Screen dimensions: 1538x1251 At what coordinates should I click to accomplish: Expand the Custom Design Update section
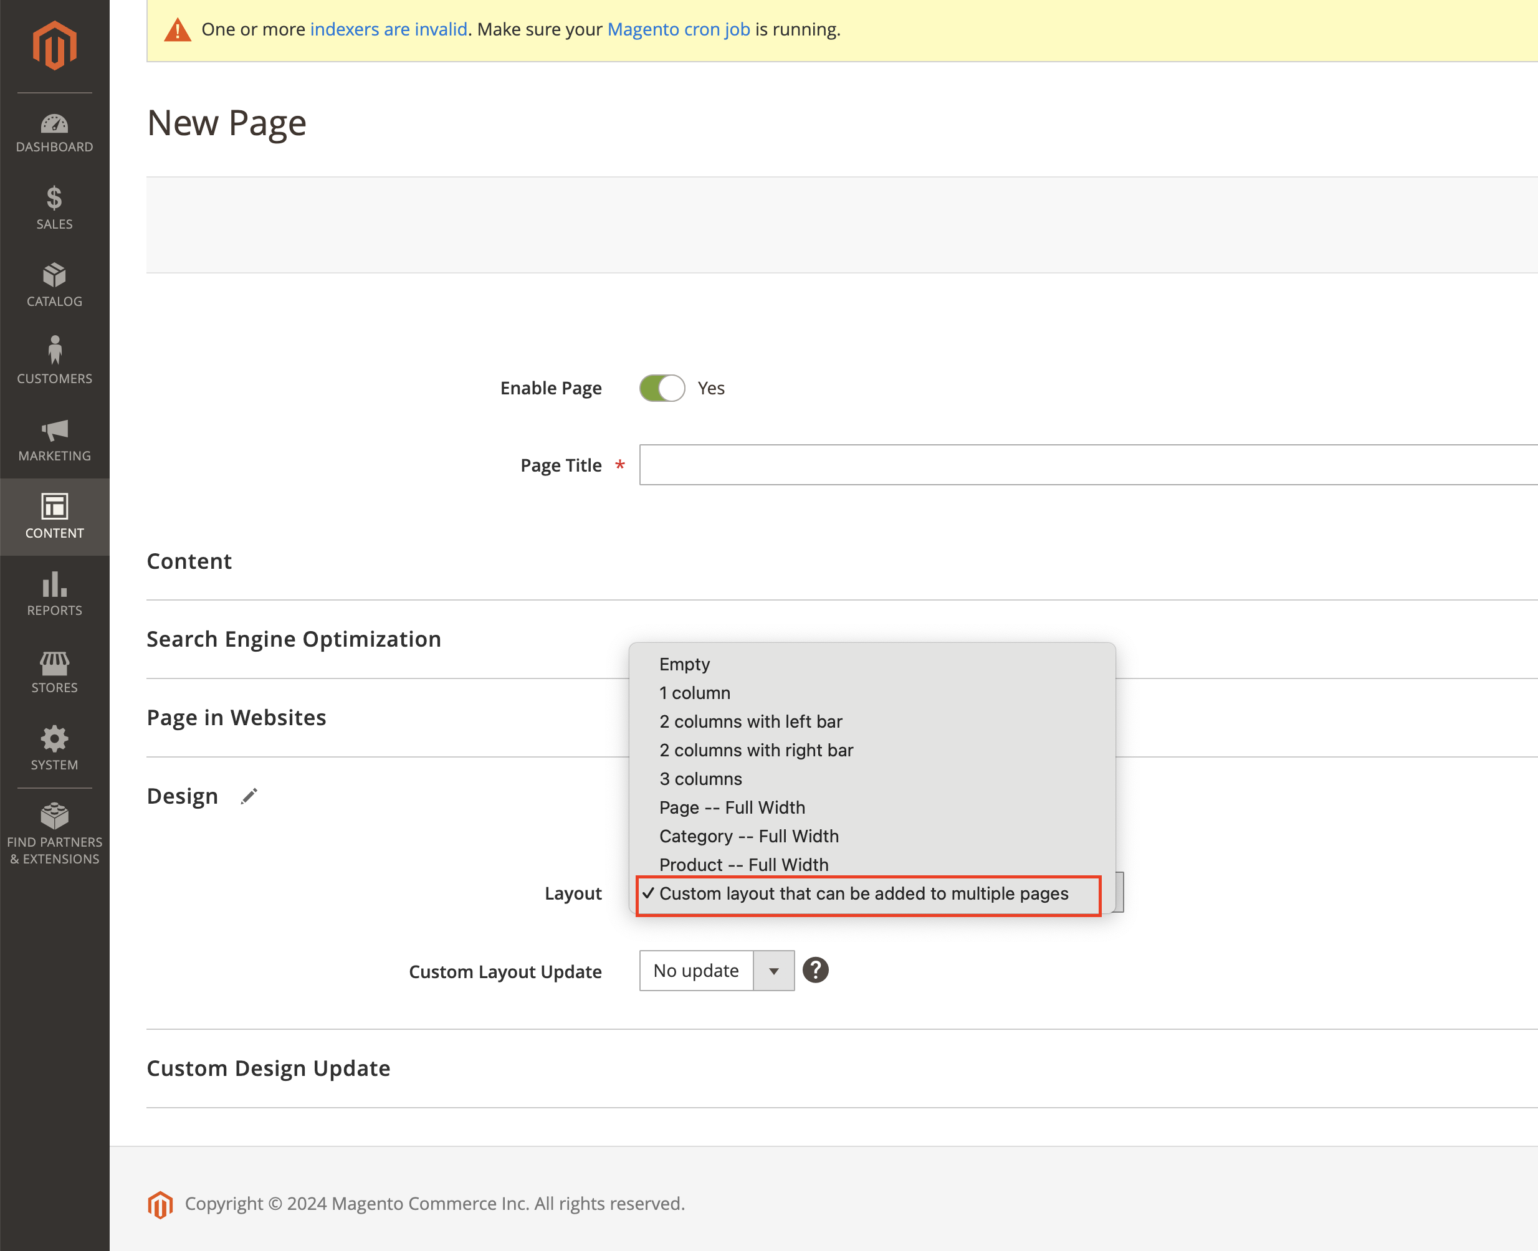point(268,1068)
